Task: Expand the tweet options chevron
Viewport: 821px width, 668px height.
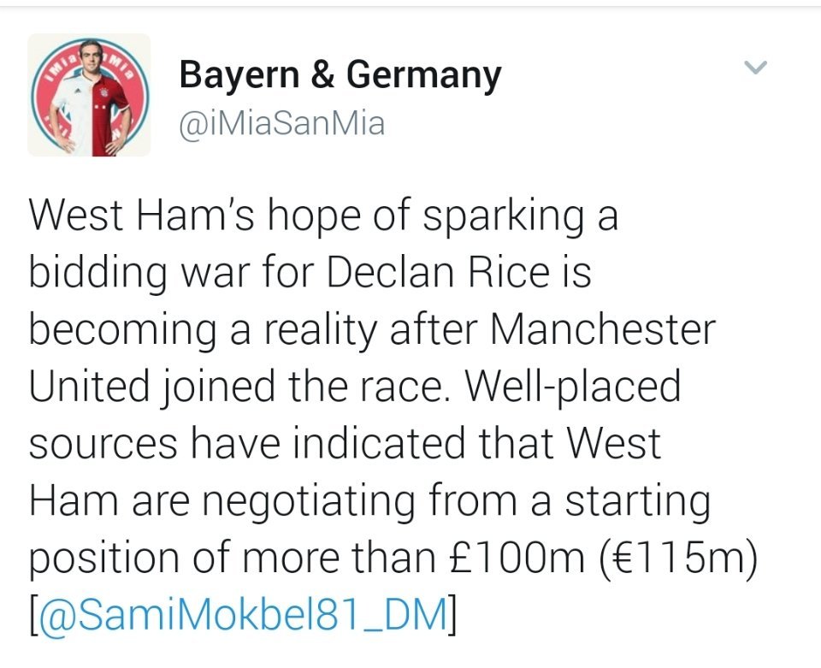Action: tap(755, 67)
